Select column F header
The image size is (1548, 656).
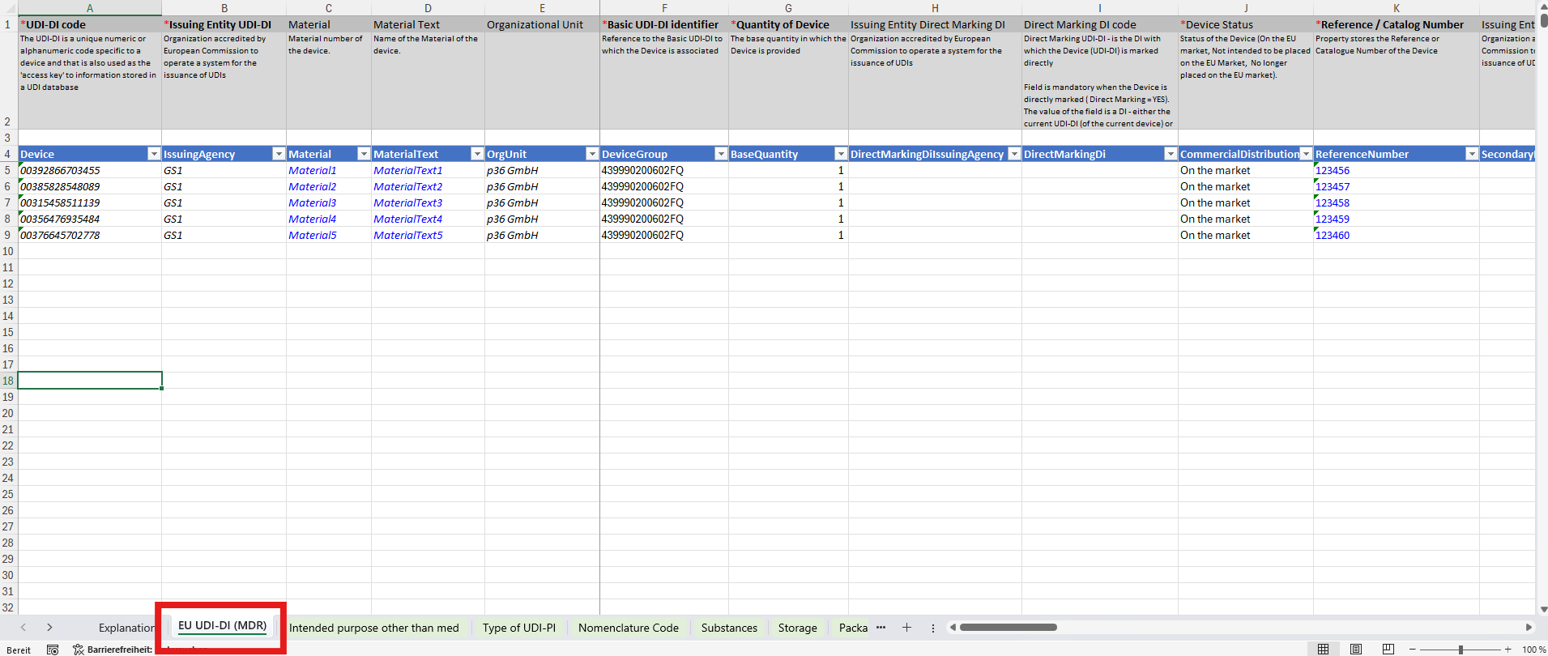point(664,8)
